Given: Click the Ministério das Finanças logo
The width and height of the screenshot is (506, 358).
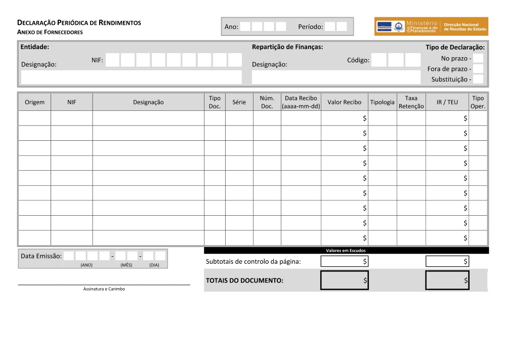Looking at the screenshot, I should coord(431,26).
